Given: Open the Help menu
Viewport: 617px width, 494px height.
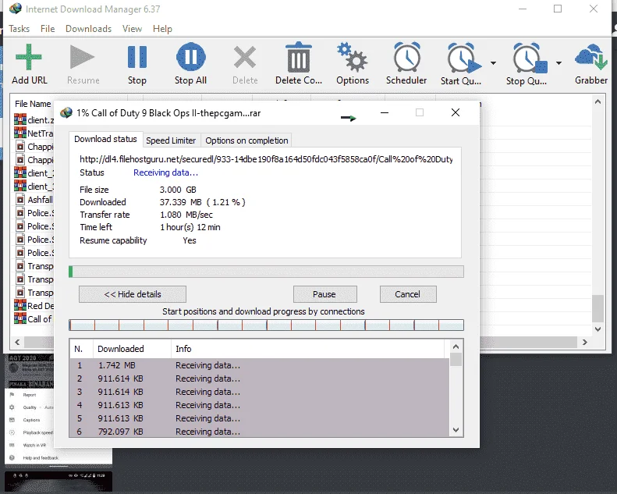Looking at the screenshot, I should (x=162, y=29).
